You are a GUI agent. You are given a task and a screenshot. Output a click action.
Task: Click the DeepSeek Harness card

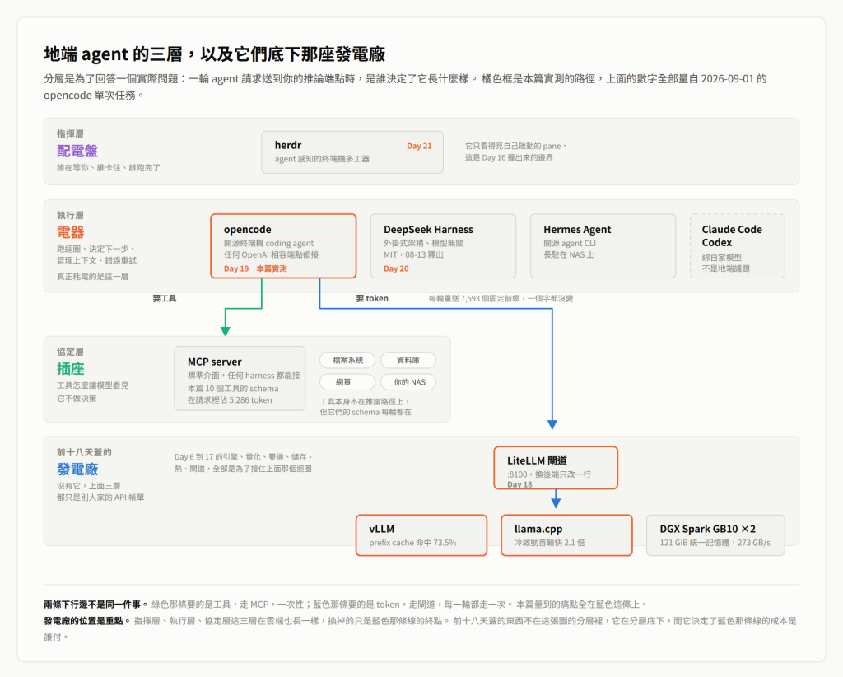click(443, 245)
